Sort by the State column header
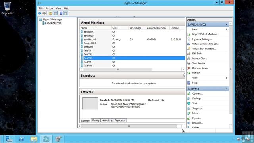Screen dimensions: 254x143 coord(120,28)
